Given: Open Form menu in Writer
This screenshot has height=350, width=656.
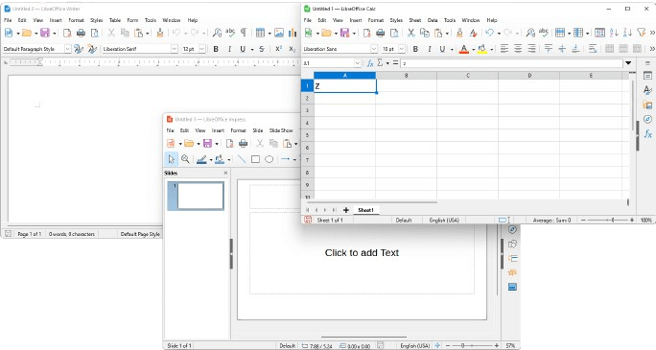Looking at the screenshot, I should point(132,20).
